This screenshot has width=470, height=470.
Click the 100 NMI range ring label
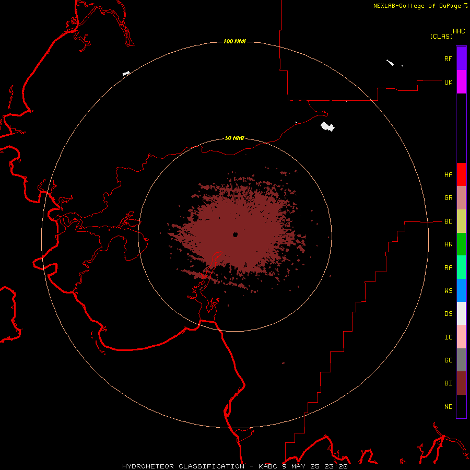(234, 41)
